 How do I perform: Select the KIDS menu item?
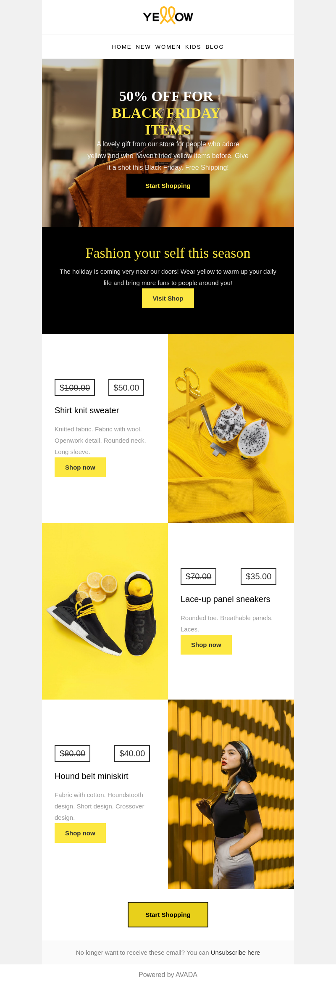pos(193,47)
